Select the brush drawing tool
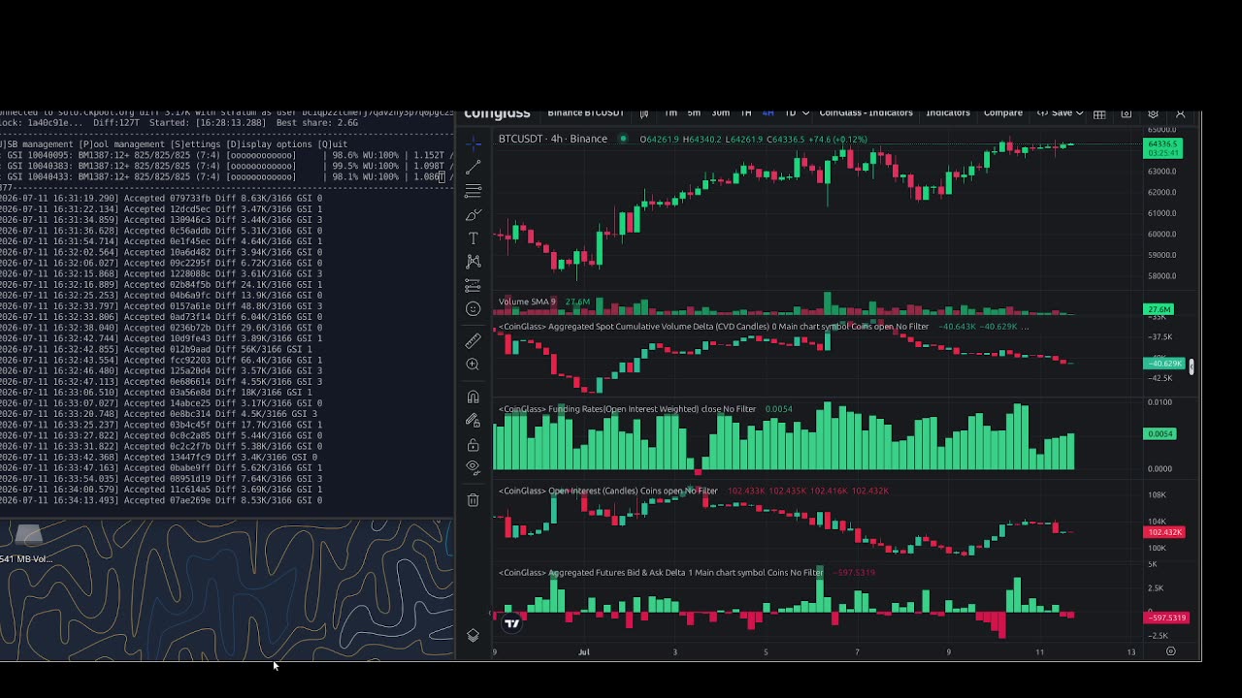The width and height of the screenshot is (1242, 698). [473, 214]
